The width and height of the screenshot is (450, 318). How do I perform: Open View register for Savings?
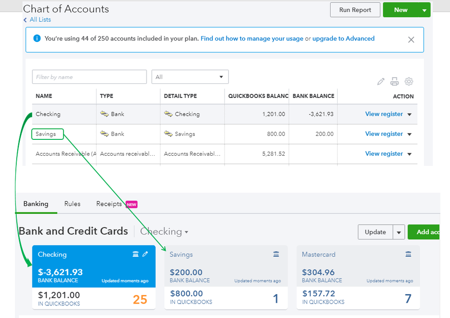pos(384,134)
